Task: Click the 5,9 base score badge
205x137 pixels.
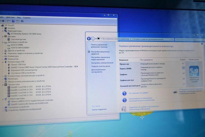Action: (x=194, y=71)
